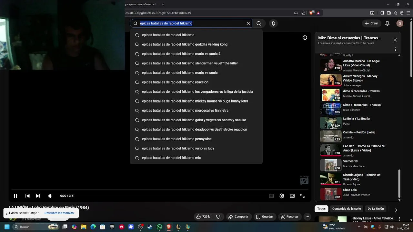Toggle subtitles in the player

pos(272,196)
